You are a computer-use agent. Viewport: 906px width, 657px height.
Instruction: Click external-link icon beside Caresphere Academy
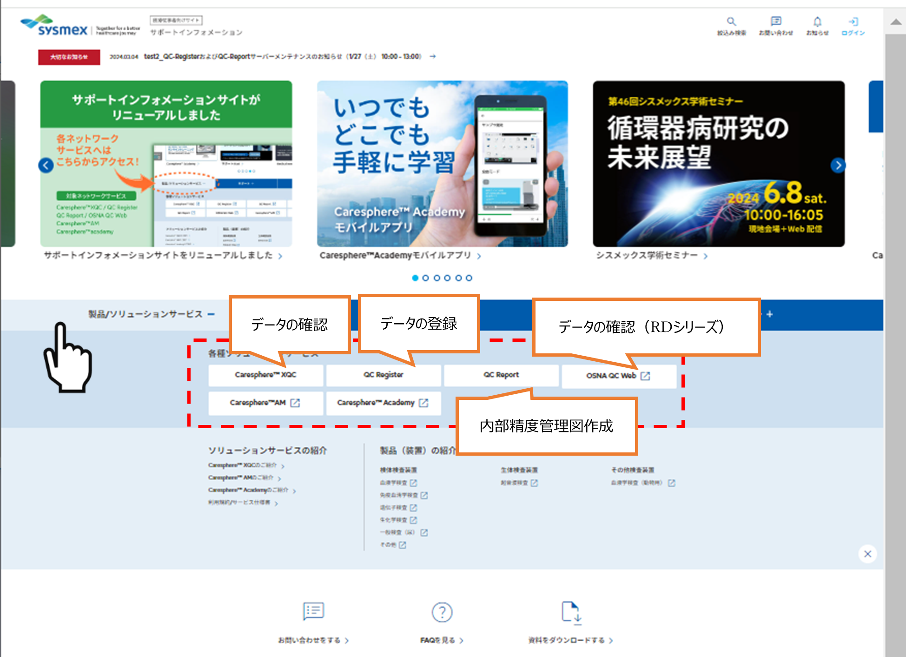coord(423,403)
